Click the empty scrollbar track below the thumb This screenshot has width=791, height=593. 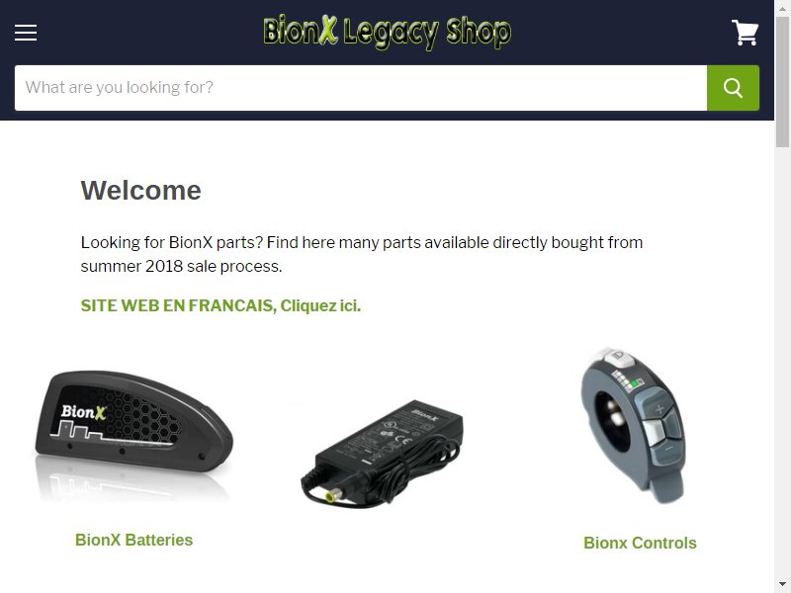coord(782,363)
